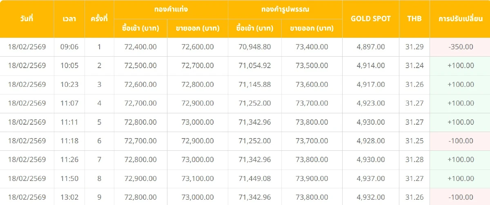Viewport: 490px width, 205px height.
Task: Click the ทองคำแท่ง group header
Action: pyautogui.click(x=171, y=9)
